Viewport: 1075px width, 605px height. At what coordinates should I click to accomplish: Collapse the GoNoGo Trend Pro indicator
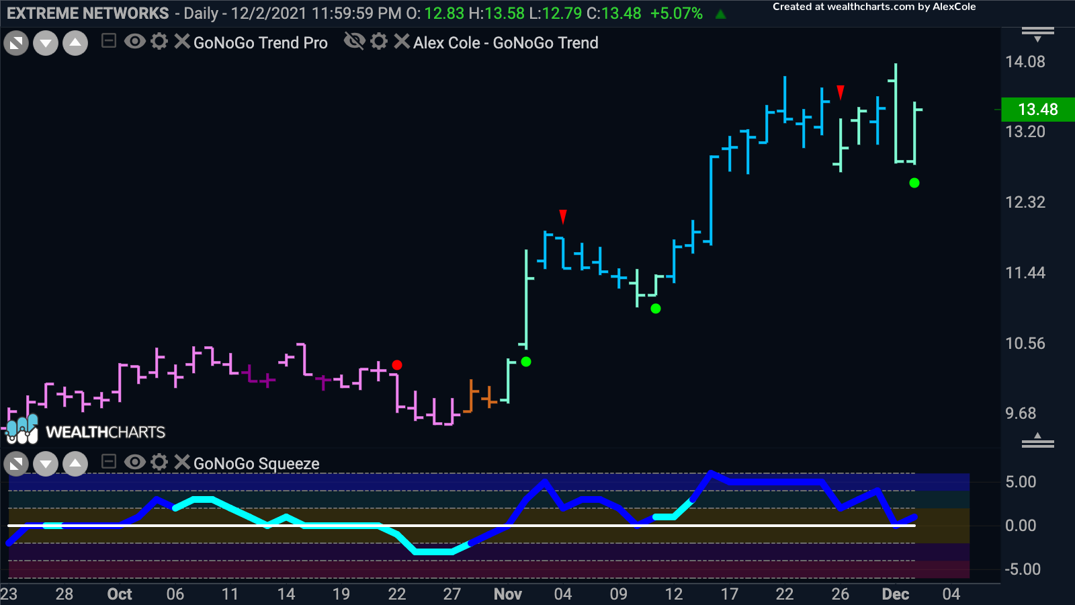pyautogui.click(x=109, y=41)
